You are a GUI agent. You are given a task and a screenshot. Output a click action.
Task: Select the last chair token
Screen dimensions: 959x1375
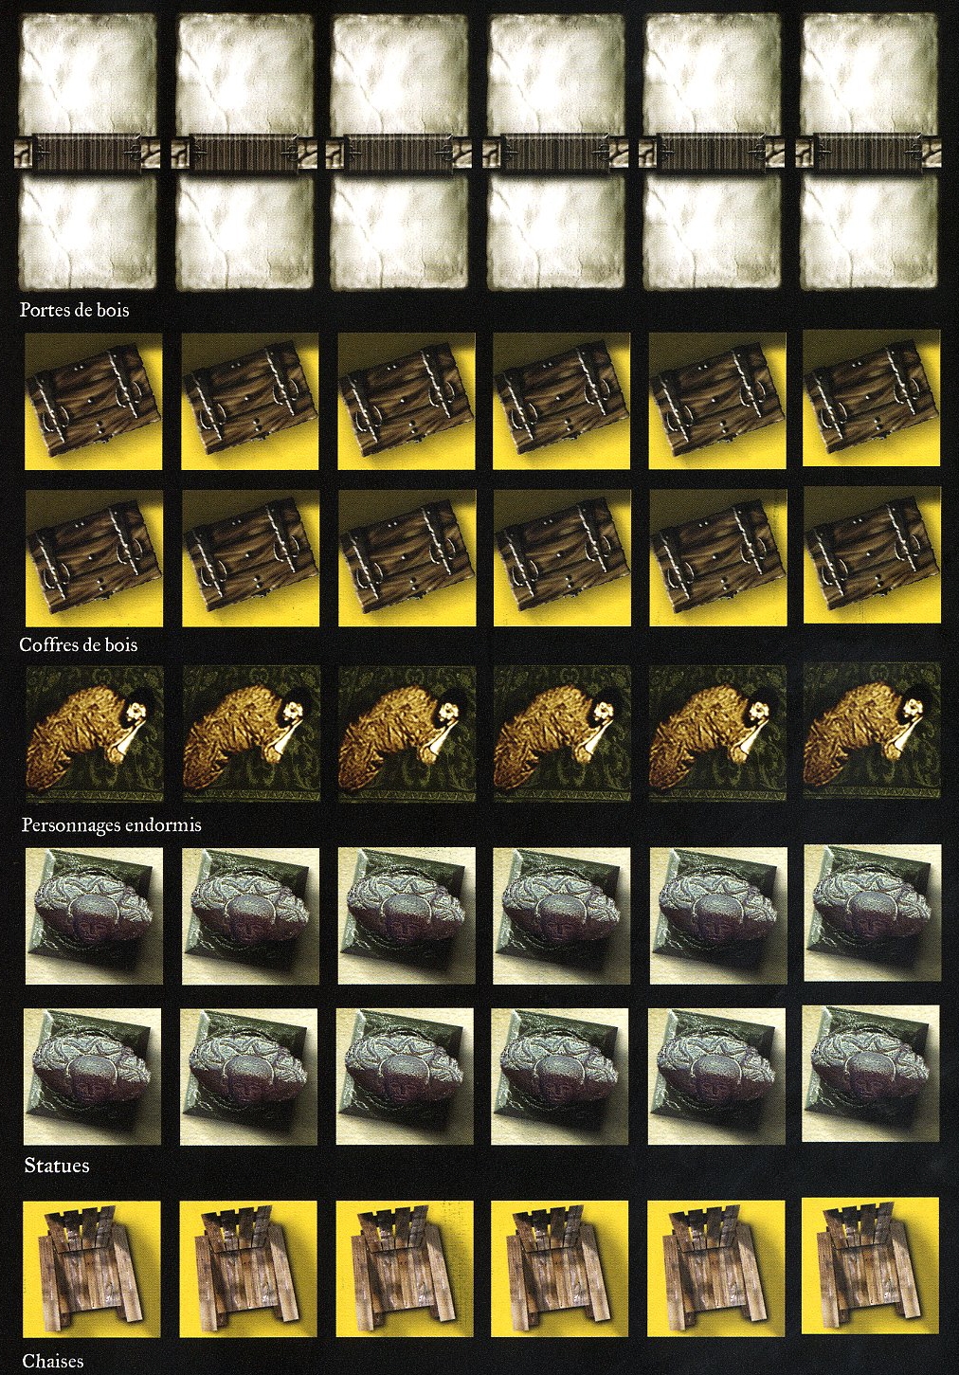tap(872, 1267)
